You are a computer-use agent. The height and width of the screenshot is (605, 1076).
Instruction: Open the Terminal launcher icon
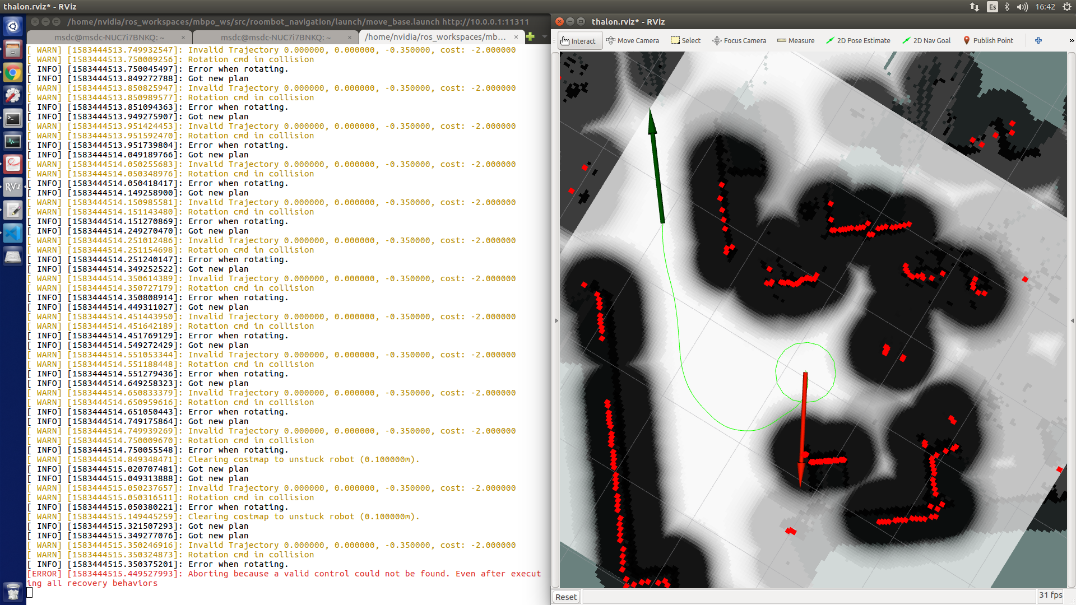(13, 119)
